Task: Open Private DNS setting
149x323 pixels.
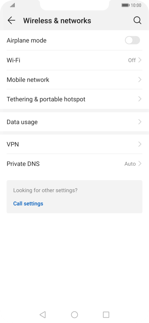Action: (74, 164)
